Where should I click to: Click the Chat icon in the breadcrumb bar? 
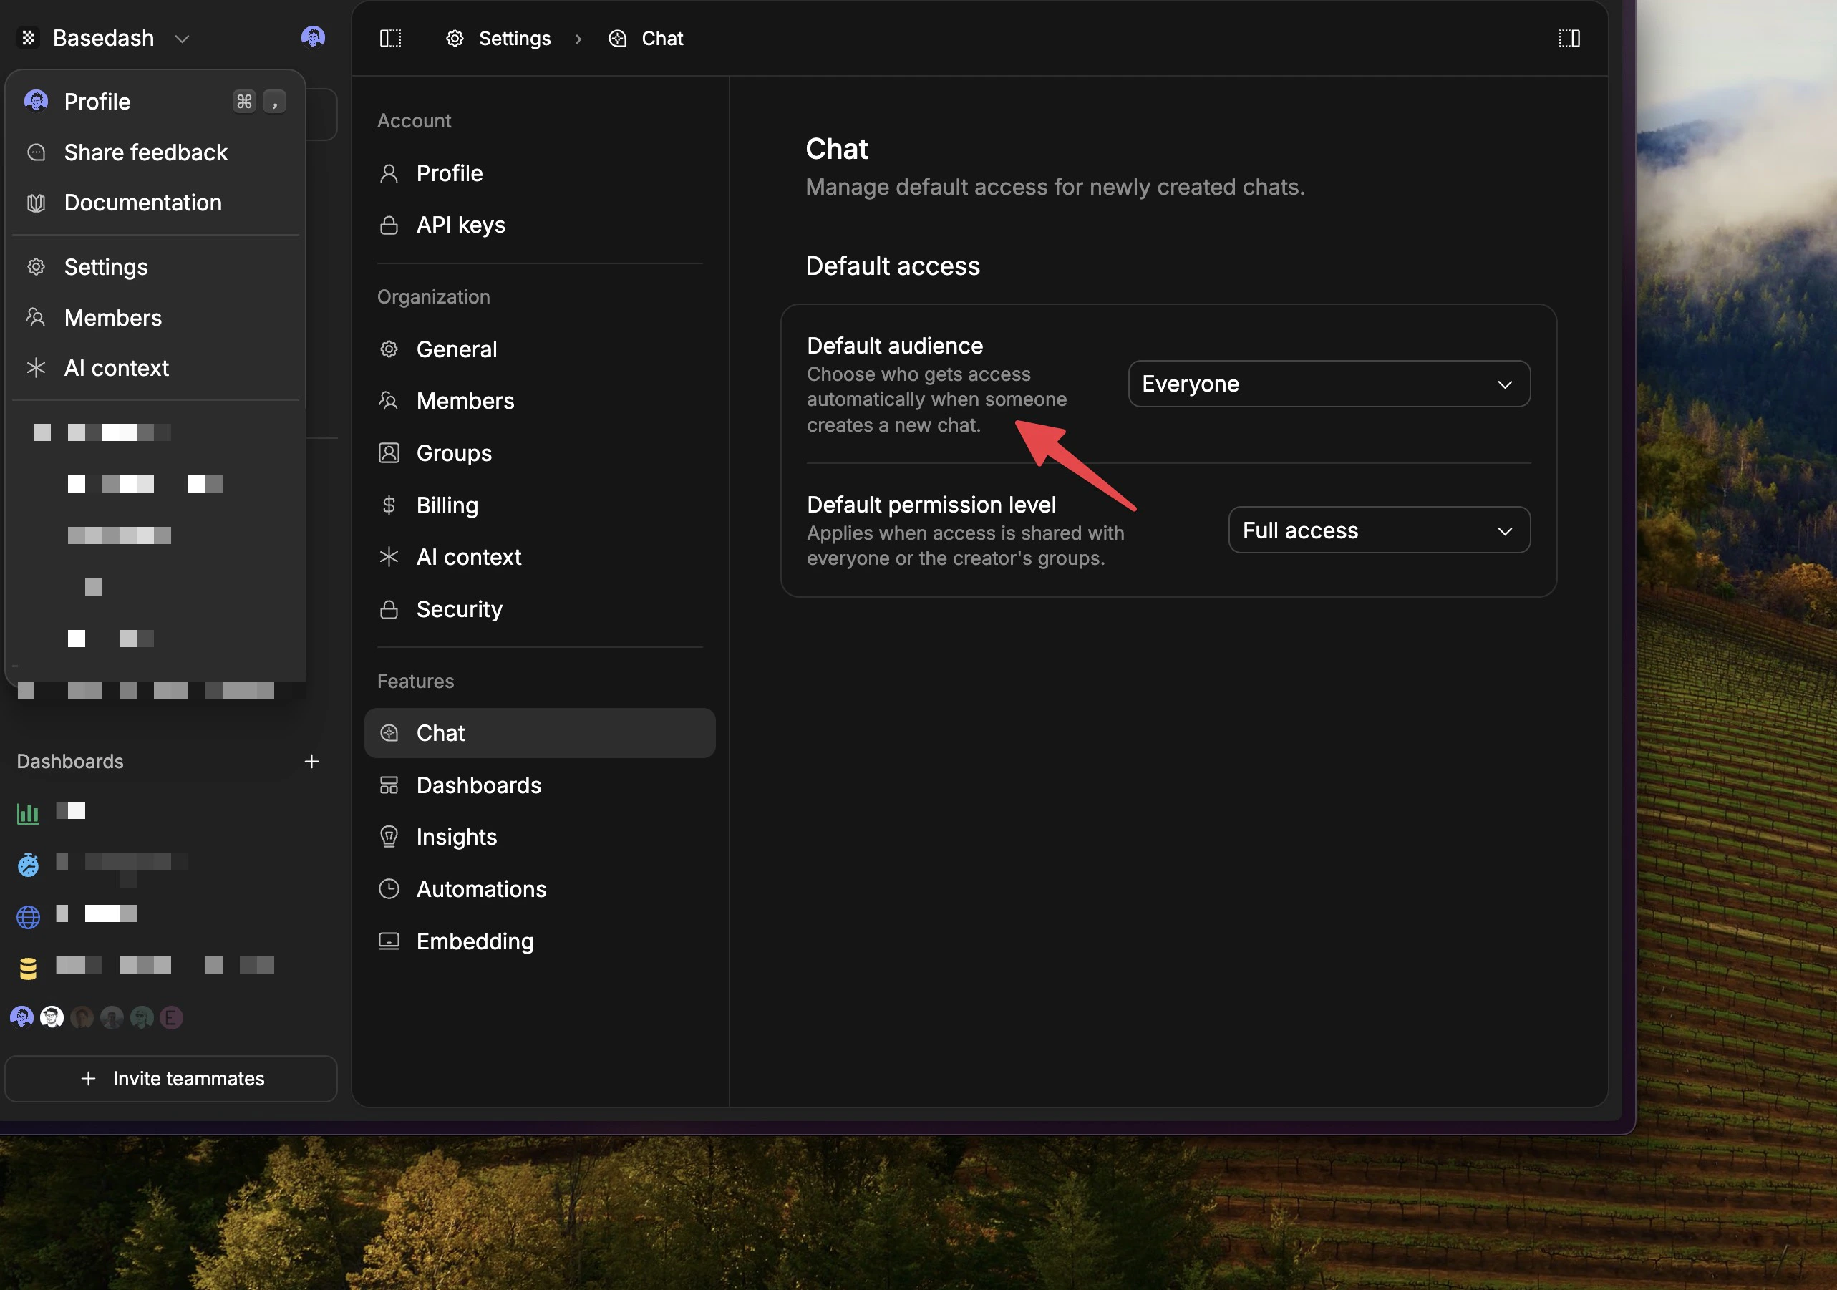tap(617, 38)
